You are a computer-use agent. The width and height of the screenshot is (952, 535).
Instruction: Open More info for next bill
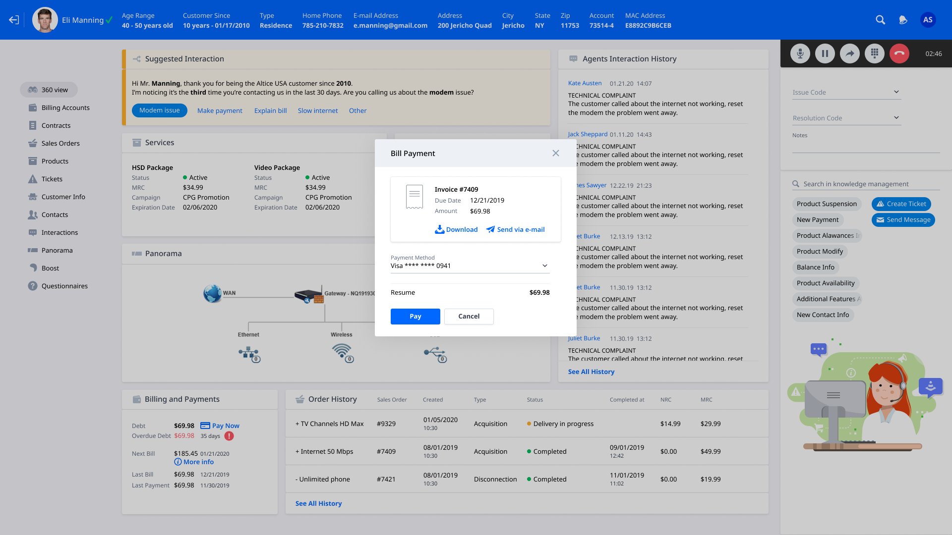(x=194, y=462)
